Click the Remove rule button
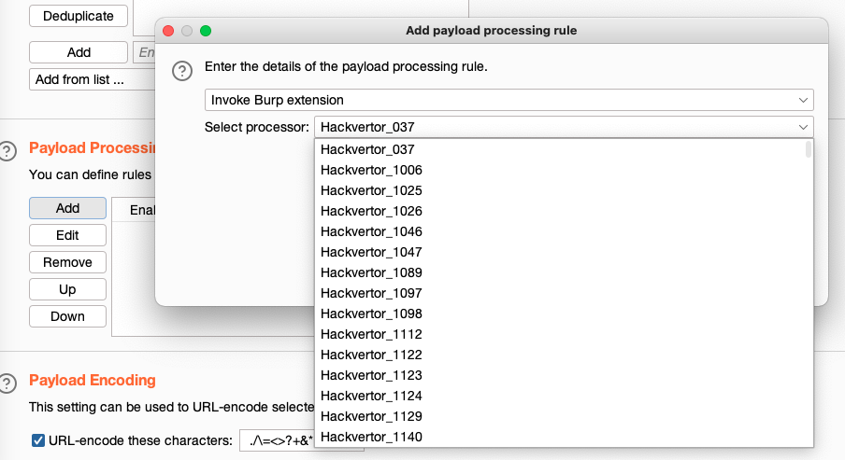 (x=67, y=262)
